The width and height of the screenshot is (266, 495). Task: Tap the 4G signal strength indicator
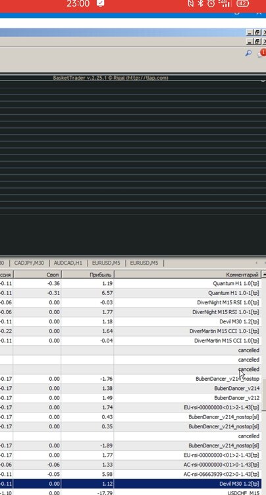pyautogui.click(x=224, y=3)
